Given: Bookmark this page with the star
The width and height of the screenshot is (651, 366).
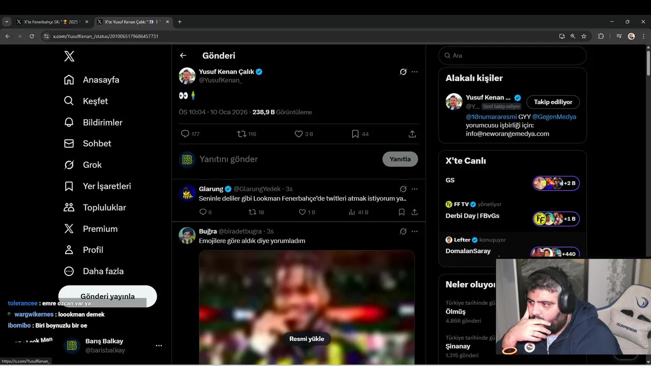Looking at the screenshot, I should 584,37.
